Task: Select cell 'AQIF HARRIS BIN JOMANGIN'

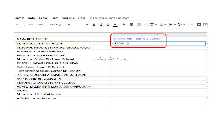Action: click(63, 79)
